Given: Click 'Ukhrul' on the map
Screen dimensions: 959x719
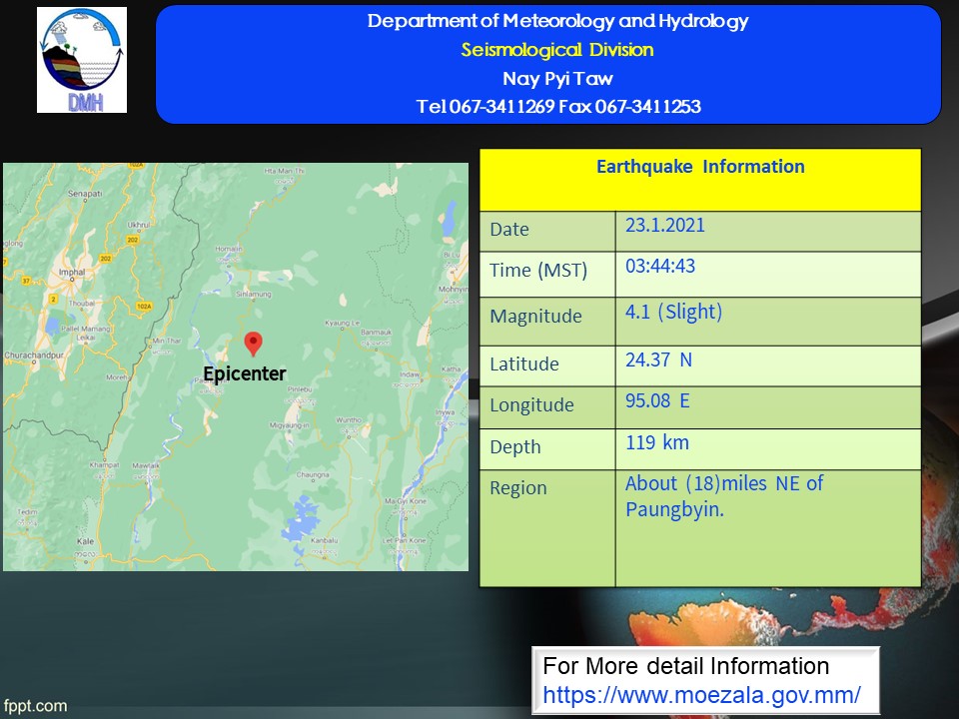Looking at the screenshot, I should click(138, 225).
